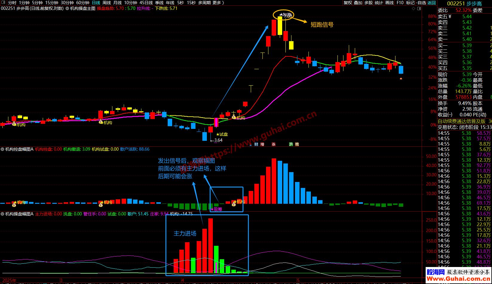The width and height of the screenshot is (492, 284).
Task: Click 返回 to go back
Action: (432, 3)
